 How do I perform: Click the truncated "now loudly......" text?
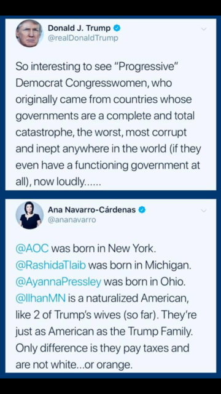click(x=67, y=182)
